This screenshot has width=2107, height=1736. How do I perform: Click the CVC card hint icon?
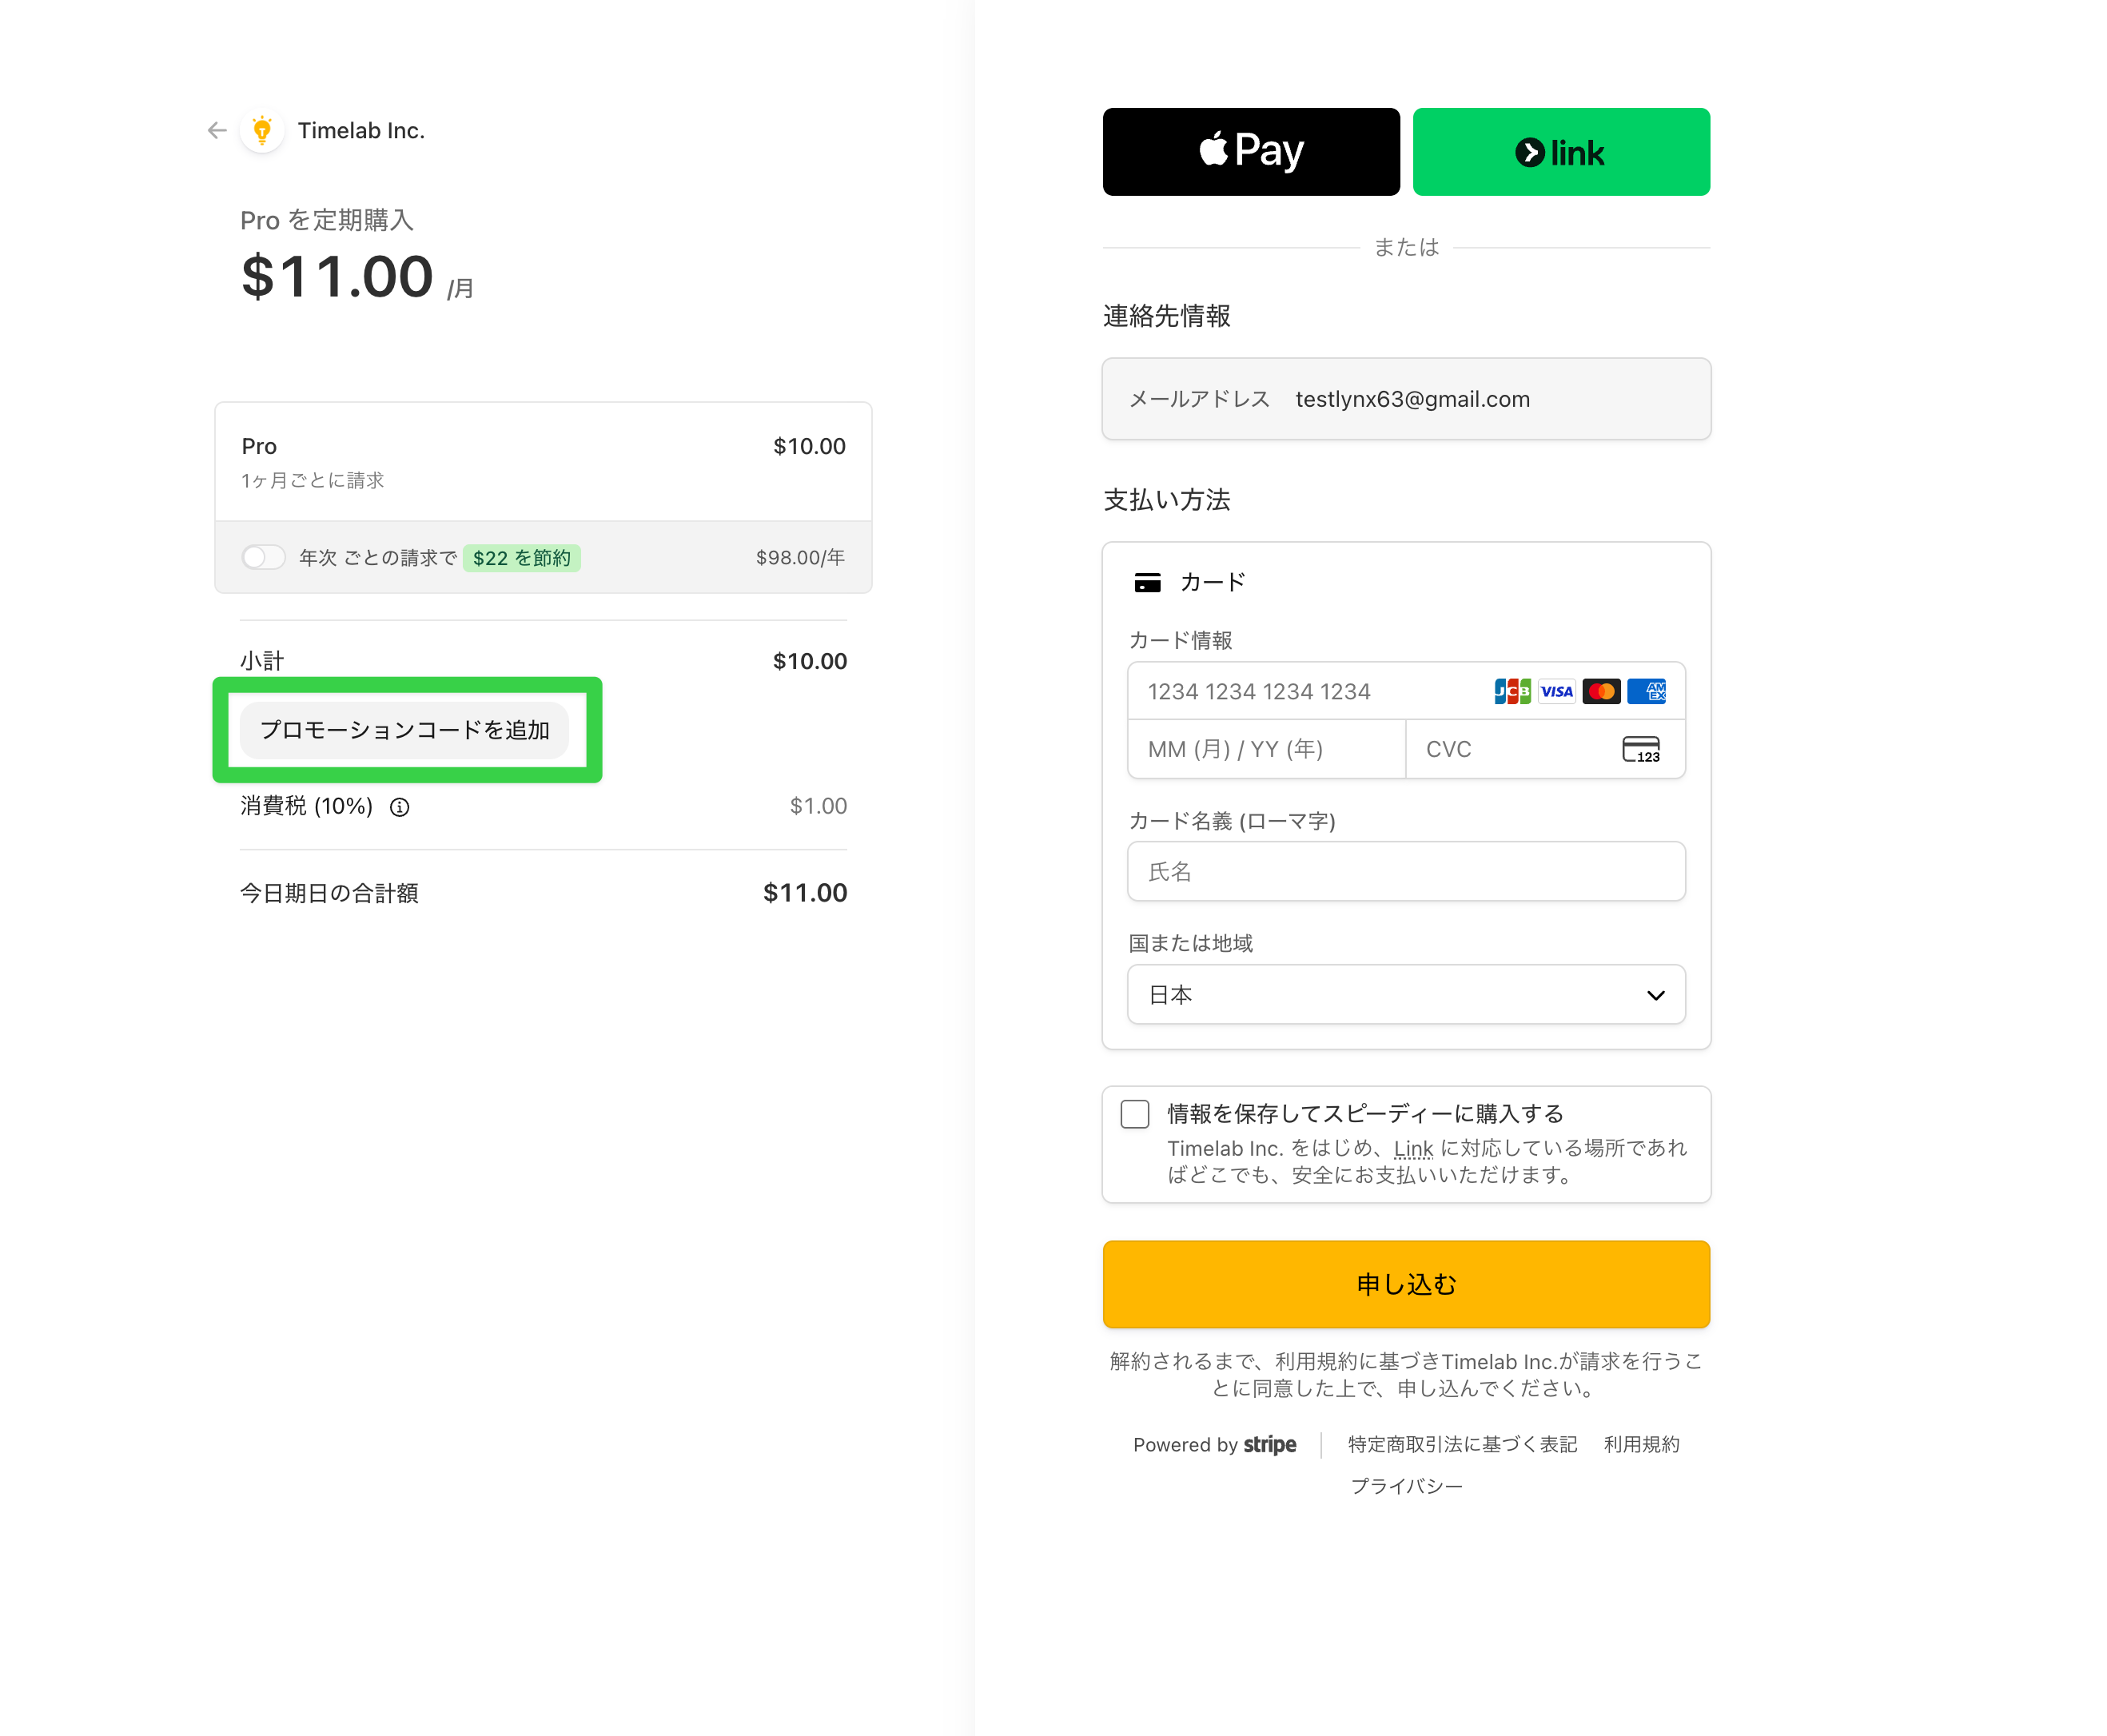[x=1641, y=749]
